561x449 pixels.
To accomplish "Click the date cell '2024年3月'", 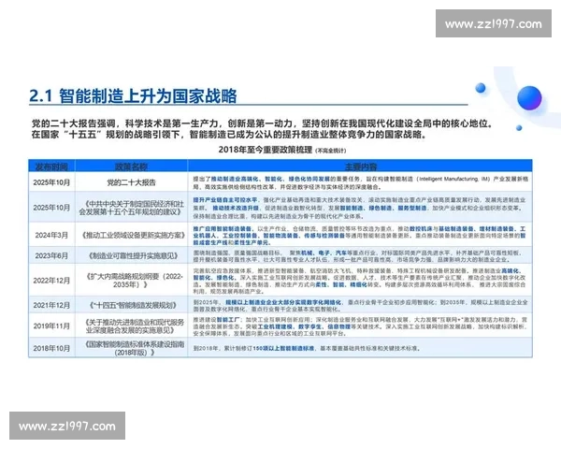I will [51, 235].
